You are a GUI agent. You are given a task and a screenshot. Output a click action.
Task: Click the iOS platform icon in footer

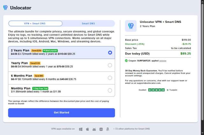(101, 129)
